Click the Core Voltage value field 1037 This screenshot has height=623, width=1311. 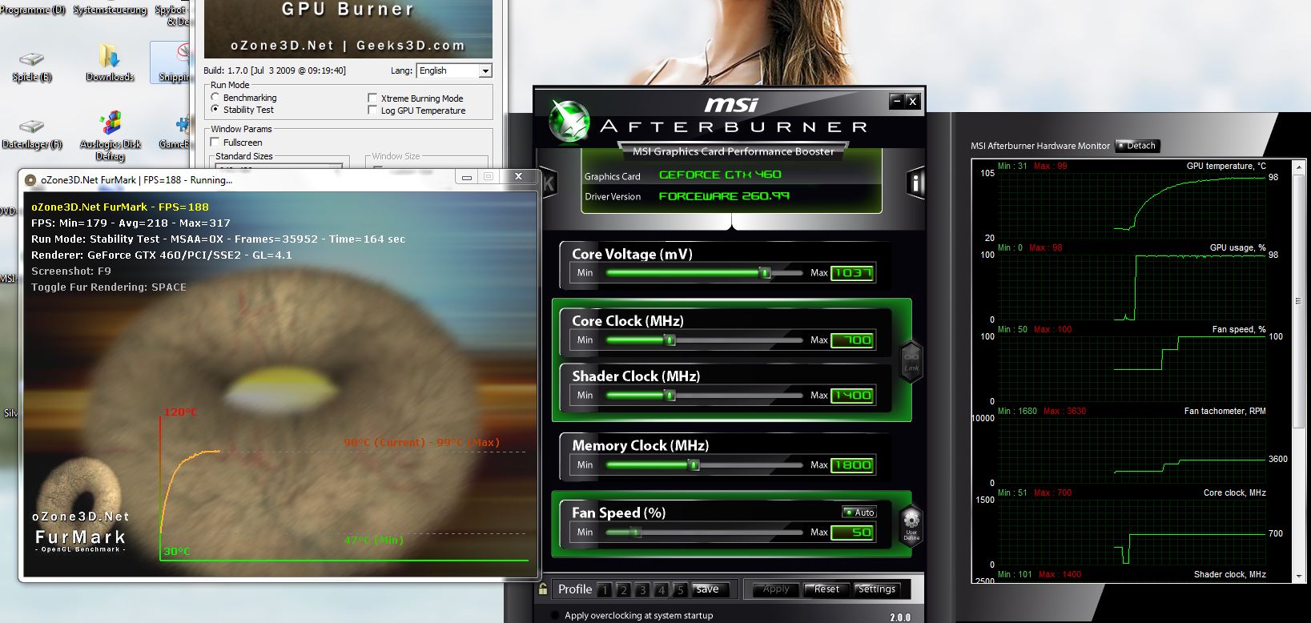point(852,273)
